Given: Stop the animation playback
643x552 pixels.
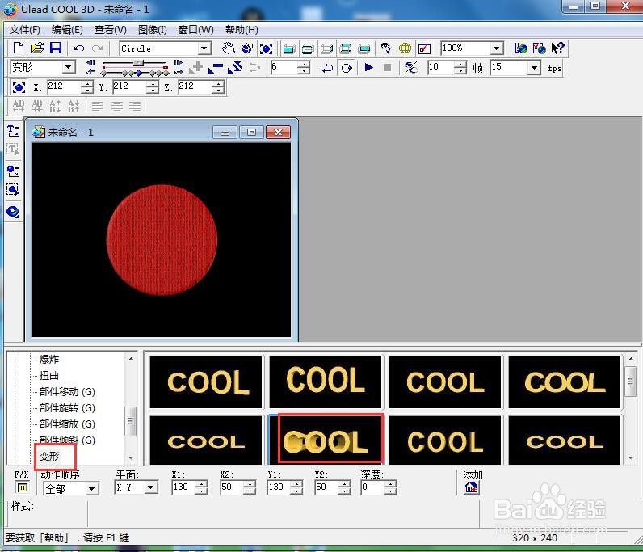Looking at the screenshot, I should (x=387, y=67).
